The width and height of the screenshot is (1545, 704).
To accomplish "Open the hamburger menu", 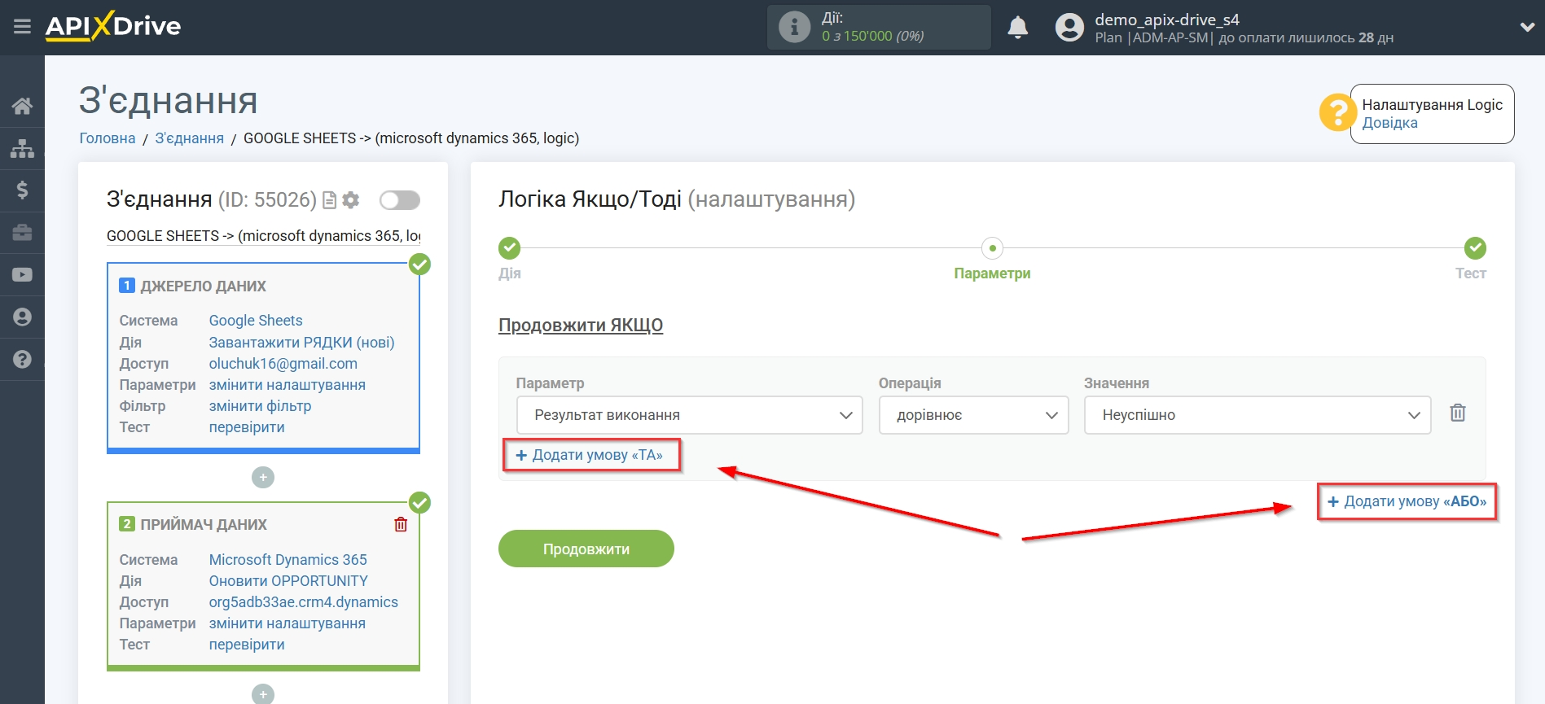I will [22, 27].
